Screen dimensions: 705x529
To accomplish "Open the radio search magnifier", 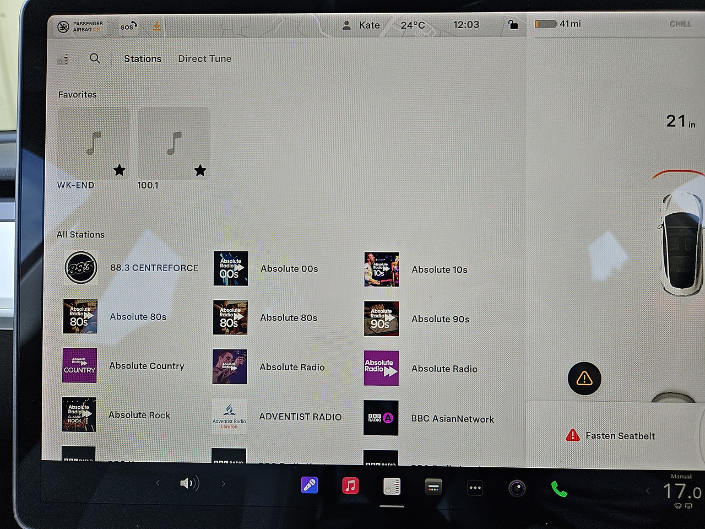I will (95, 58).
